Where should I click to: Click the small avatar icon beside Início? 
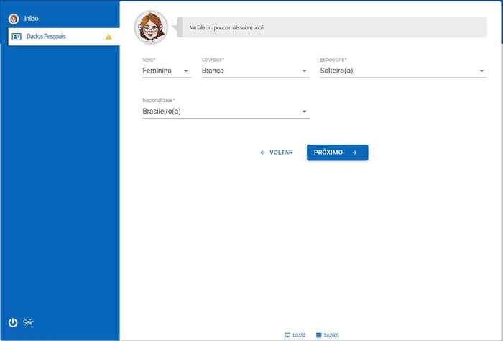[x=14, y=19]
